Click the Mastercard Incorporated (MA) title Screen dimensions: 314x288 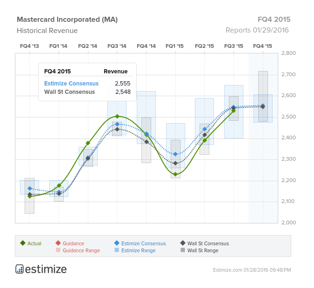pos(67,20)
